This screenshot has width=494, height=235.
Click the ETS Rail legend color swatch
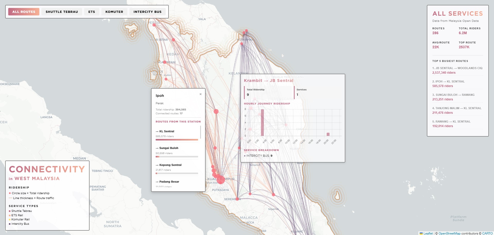point(10,215)
